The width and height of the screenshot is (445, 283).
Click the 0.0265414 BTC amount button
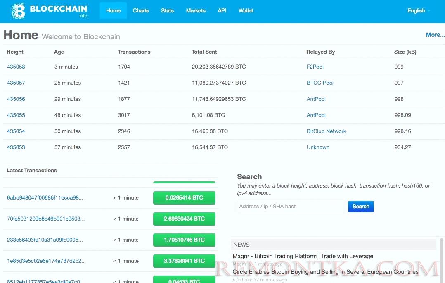click(x=184, y=198)
